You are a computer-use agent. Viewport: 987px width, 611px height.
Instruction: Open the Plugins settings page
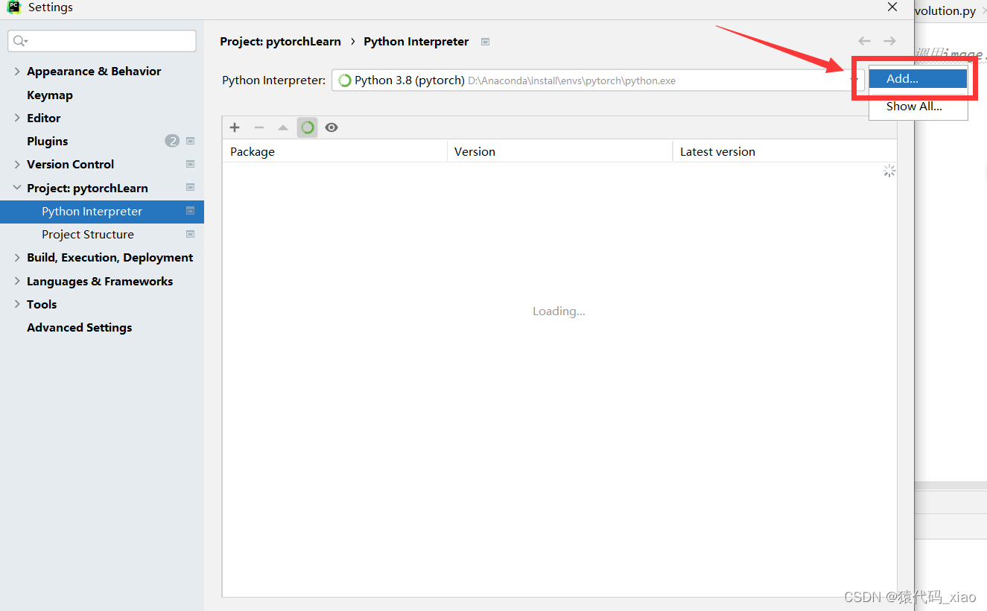tap(48, 141)
